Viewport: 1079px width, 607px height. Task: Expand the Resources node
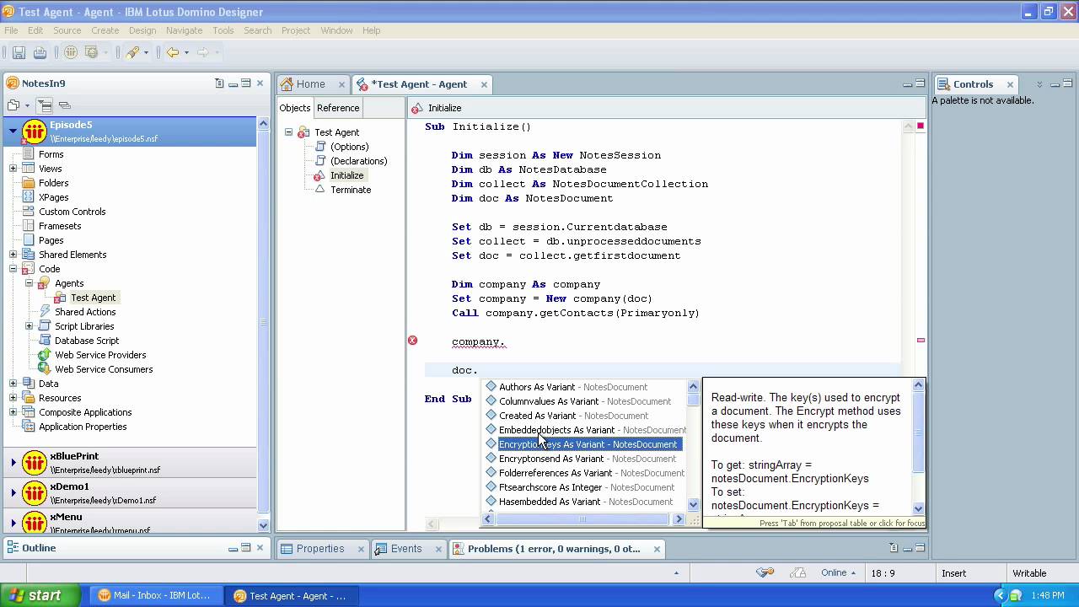pos(13,398)
